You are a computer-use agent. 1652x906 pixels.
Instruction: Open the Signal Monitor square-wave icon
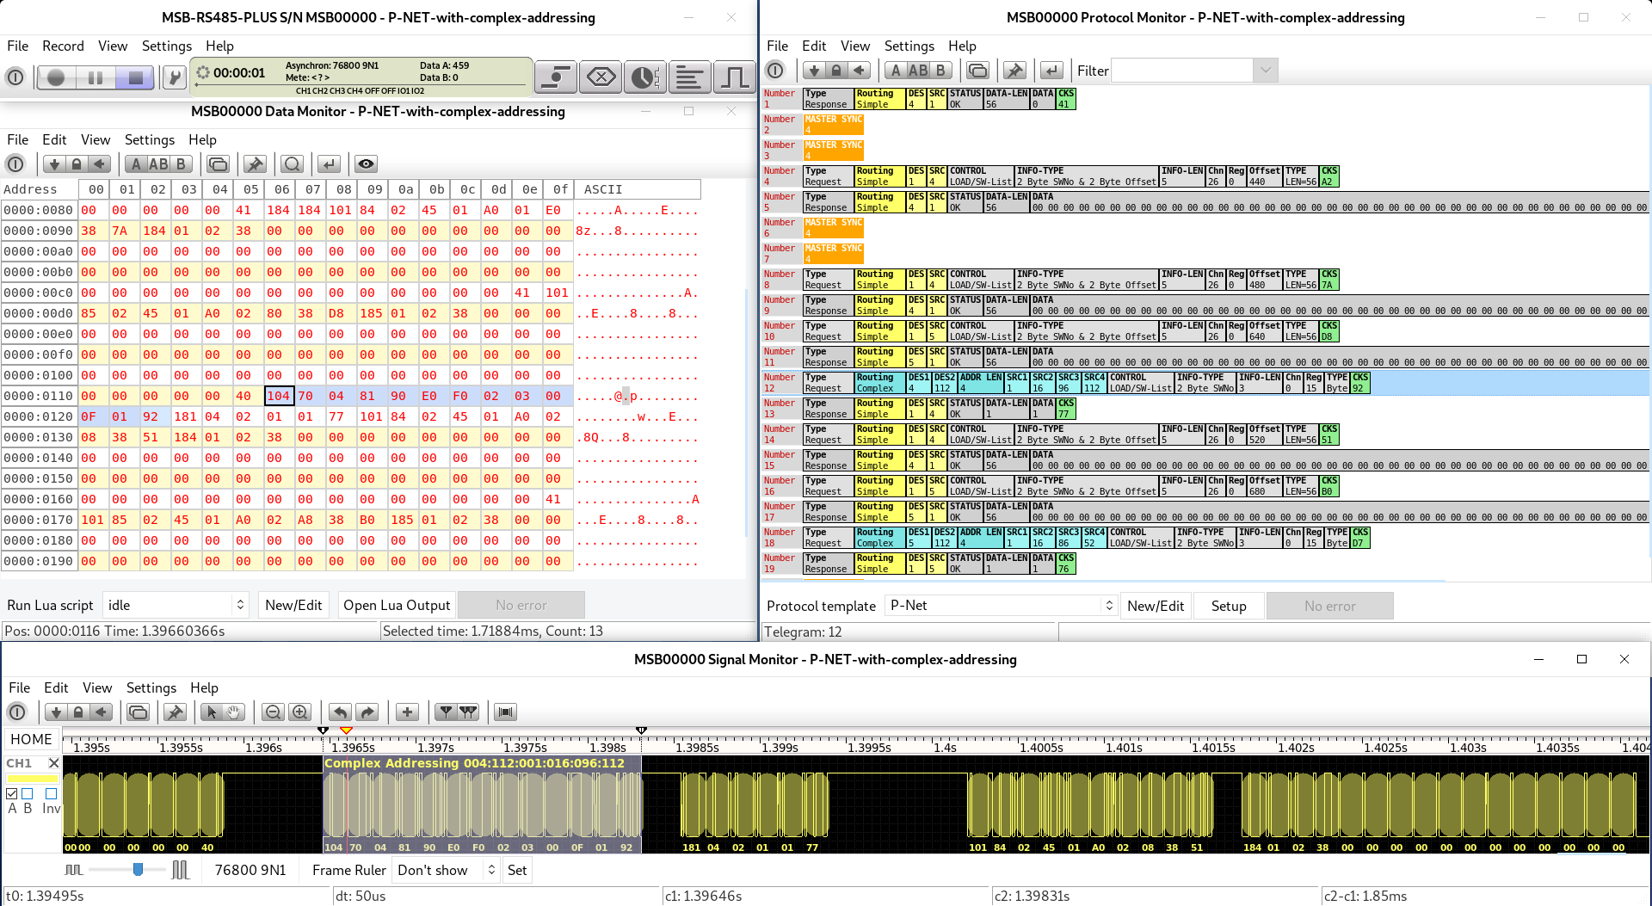click(x=734, y=77)
